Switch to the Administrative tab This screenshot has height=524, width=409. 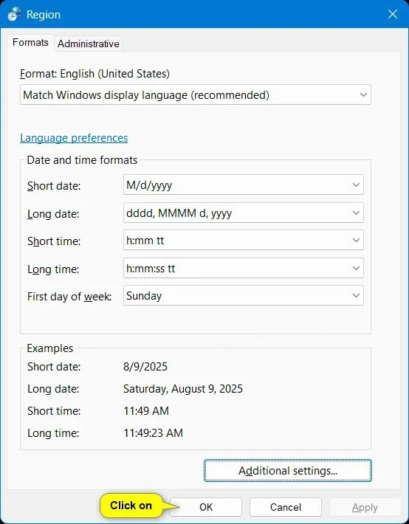click(89, 44)
